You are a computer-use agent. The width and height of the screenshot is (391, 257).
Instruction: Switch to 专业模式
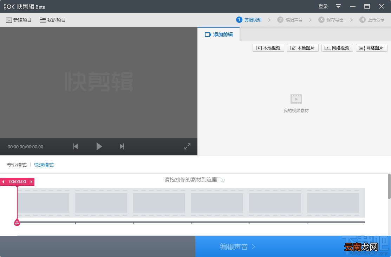pyautogui.click(x=17, y=165)
